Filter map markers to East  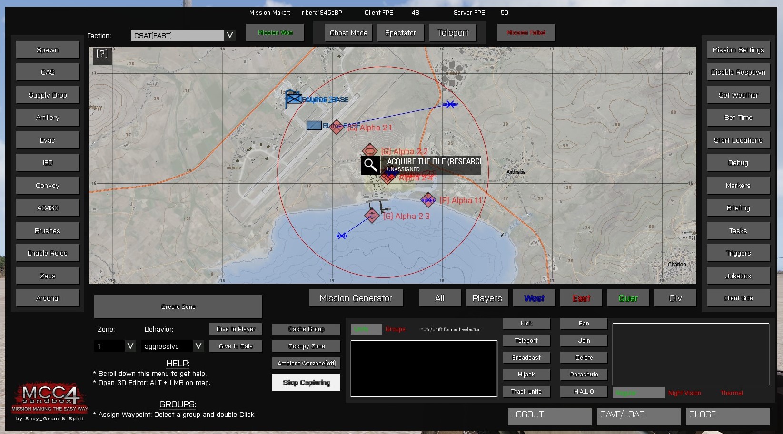pos(581,298)
